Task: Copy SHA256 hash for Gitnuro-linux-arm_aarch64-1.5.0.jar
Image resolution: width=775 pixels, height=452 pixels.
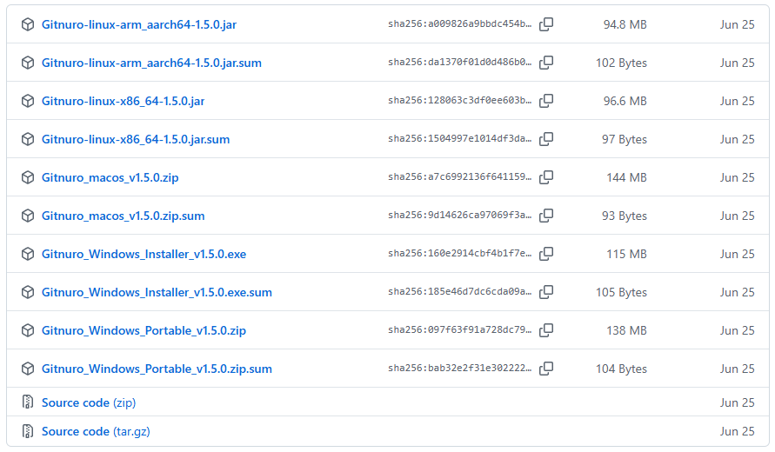Action: point(546,24)
